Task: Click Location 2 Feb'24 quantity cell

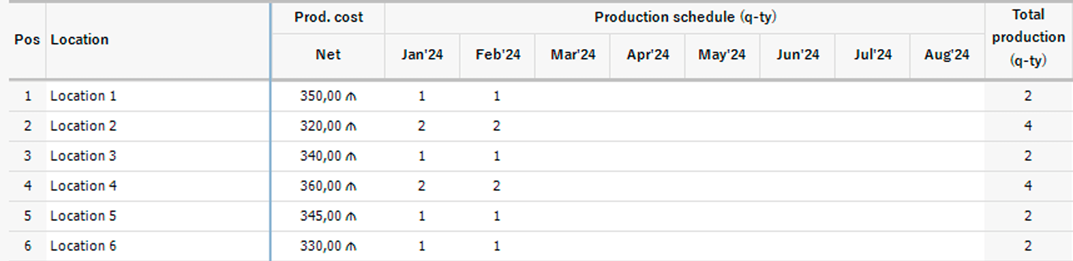Action: coord(497,126)
